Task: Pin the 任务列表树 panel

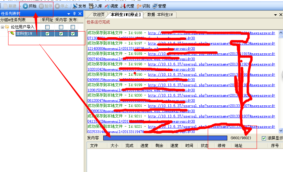Action: point(74,14)
